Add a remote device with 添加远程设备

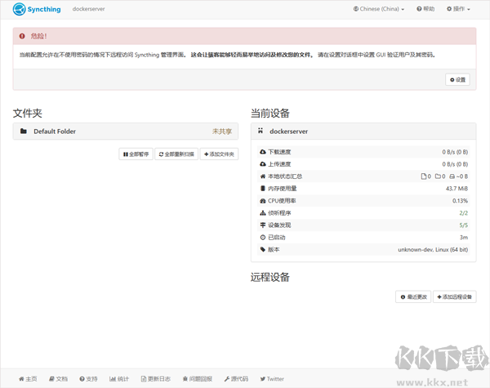(x=455, y=297)
